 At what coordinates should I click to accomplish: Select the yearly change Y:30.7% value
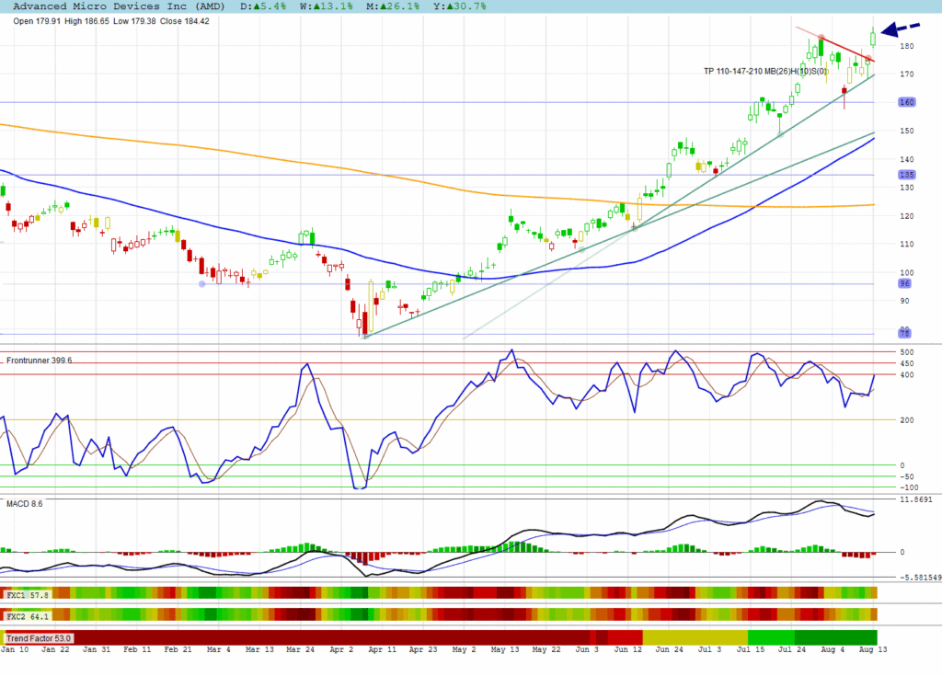point(460,6)
